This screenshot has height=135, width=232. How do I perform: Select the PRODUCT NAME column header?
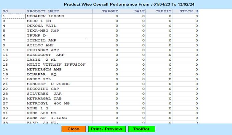tap(43, 11)
